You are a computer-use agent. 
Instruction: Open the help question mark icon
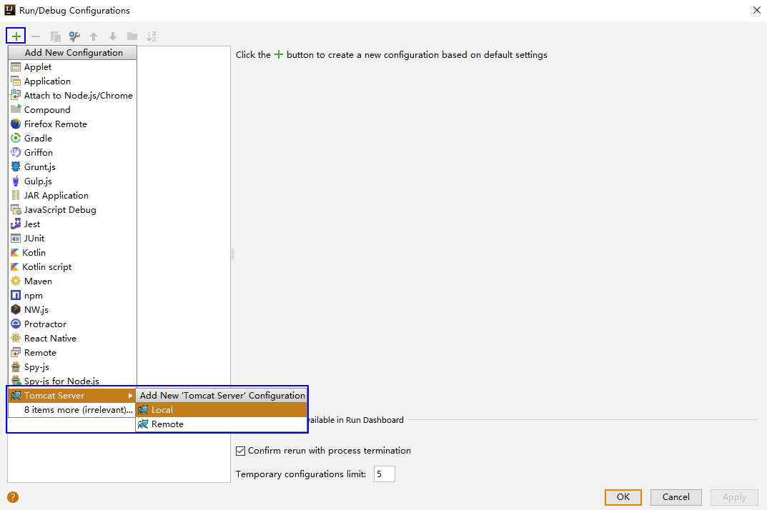click(13, 497)
